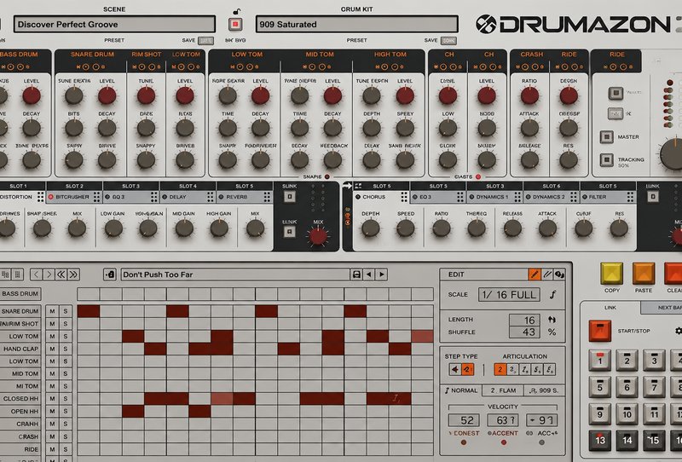
Task: Solo the Closed HH track
Action: [66, 399]
